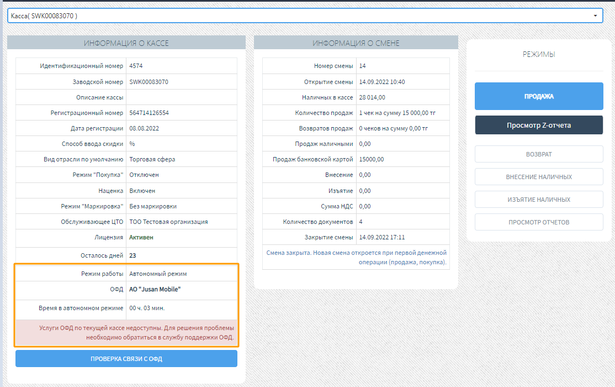
Task: Click Количество документов value 4
Action: pos(361,222)
